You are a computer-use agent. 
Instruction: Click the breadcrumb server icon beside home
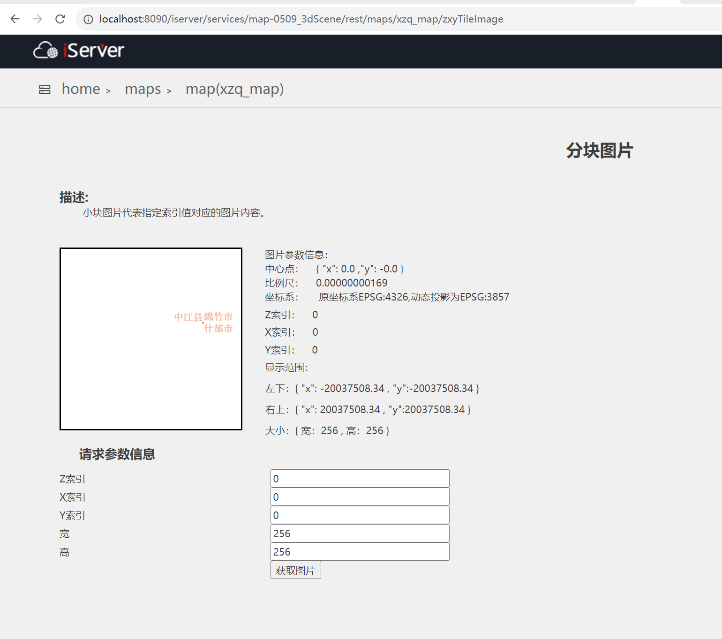pos(45,90)
